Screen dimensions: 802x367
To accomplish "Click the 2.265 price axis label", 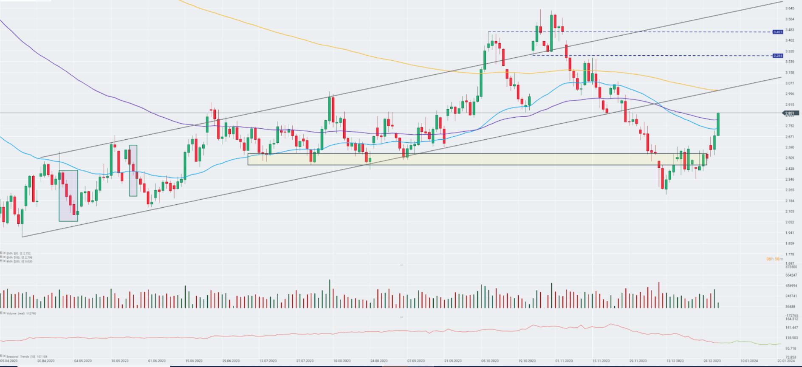I will coord(790,190).
